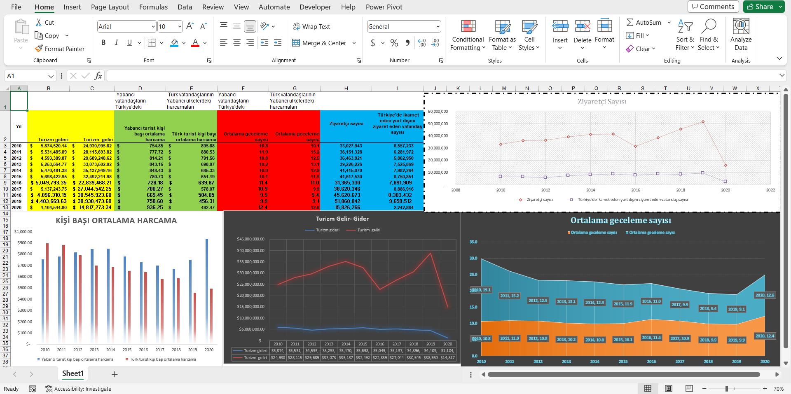
Task: Open the Page Layout tab
Action: [110, 7]
